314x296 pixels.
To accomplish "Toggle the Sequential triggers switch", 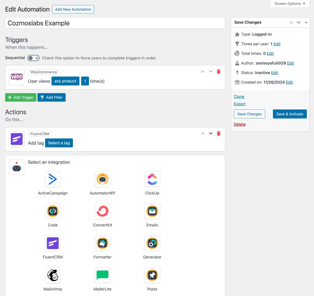I will click(33, 58).
